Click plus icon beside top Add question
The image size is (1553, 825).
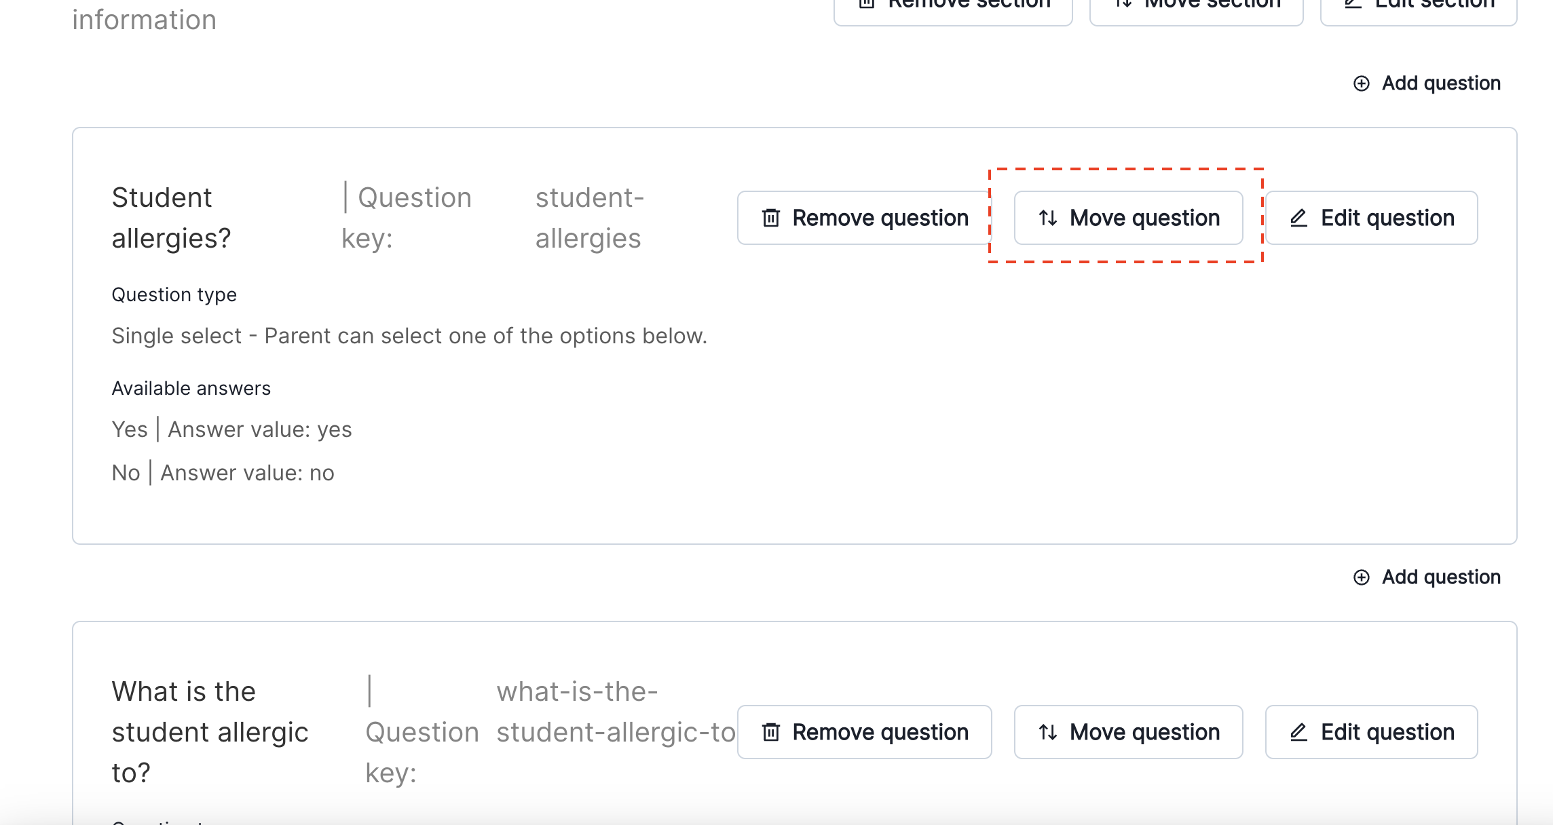(1361, 83)
